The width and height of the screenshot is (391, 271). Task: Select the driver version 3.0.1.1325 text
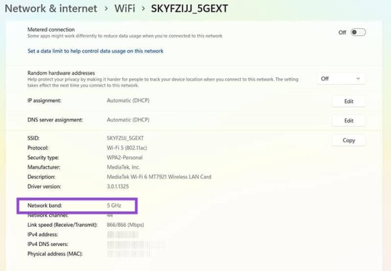[x=118, y=186]
